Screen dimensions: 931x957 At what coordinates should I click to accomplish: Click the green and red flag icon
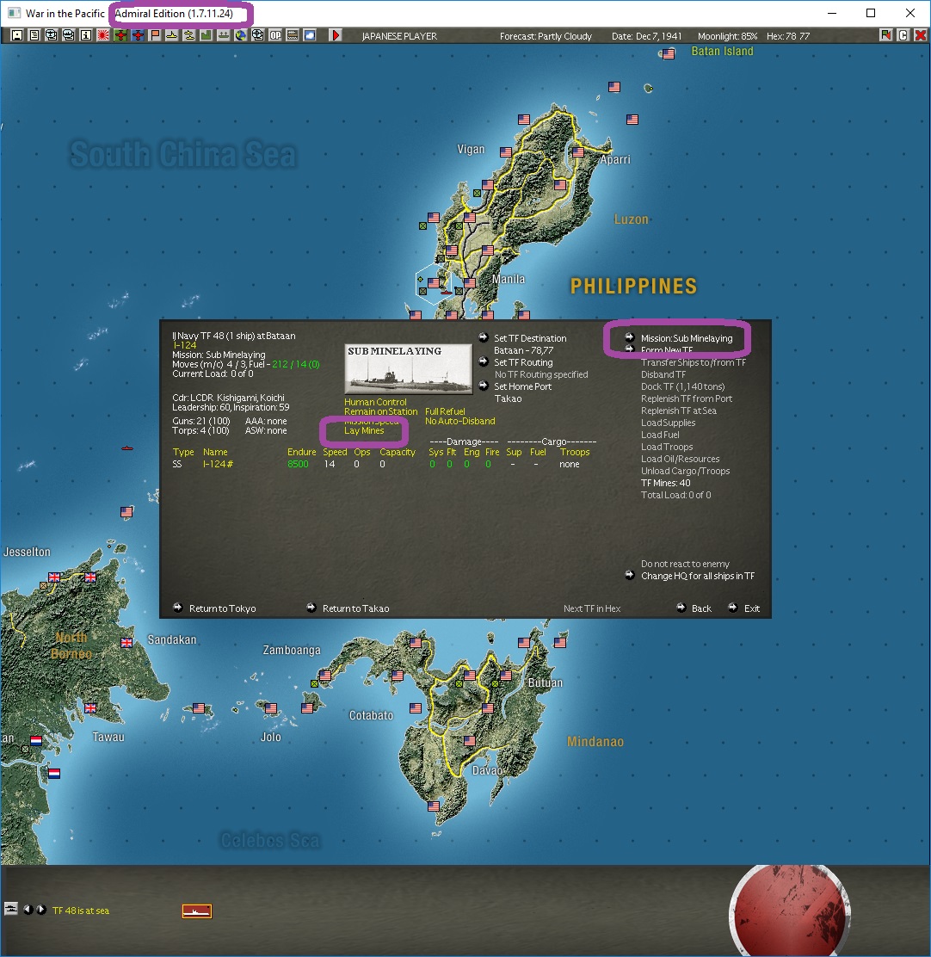pos(885,35)
